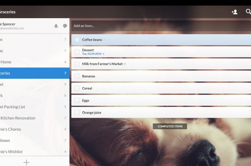Check the Eggs checkbox

pos(77,100)
